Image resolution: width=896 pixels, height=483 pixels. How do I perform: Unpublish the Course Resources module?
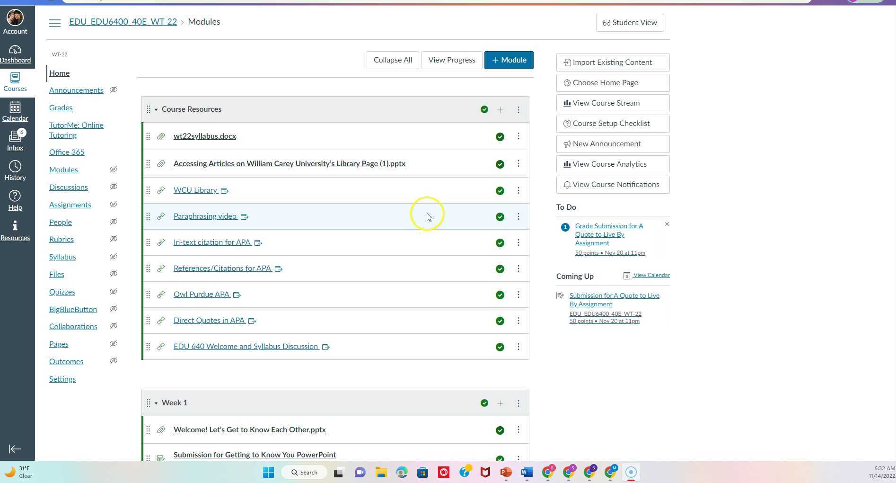click(484, 109)
